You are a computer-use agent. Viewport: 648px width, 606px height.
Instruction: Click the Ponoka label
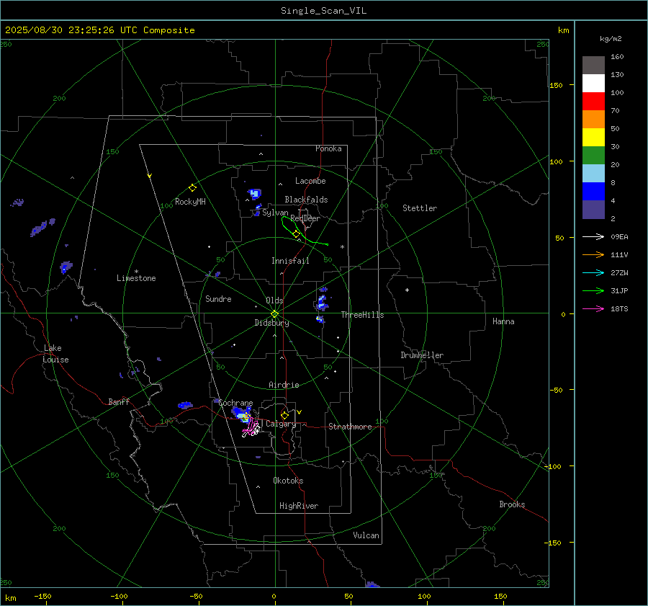[x=328, y=148]
